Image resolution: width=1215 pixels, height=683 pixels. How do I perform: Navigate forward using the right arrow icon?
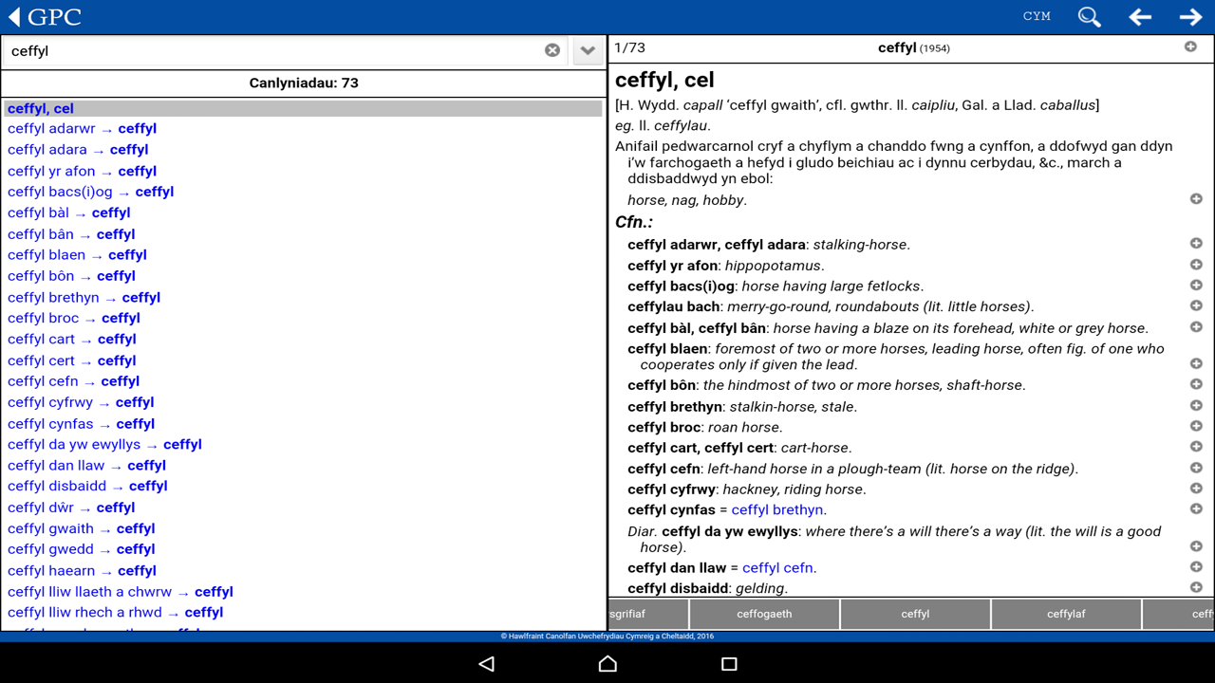(x=1190, y=16)
